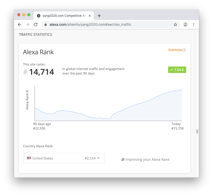Expand the United States country rank dropdown

[x=64, y=158]
